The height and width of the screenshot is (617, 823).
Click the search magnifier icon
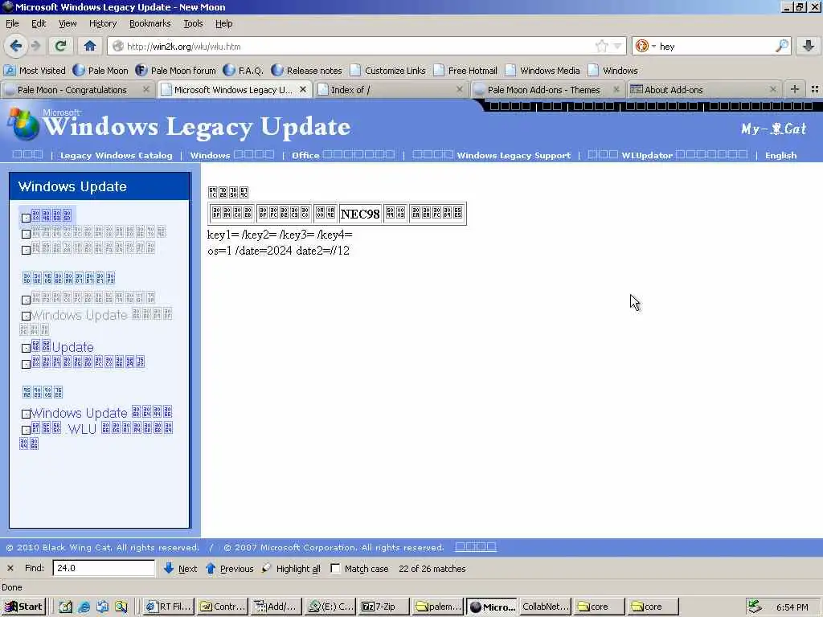pyautogui.click(x=782, y=46)
